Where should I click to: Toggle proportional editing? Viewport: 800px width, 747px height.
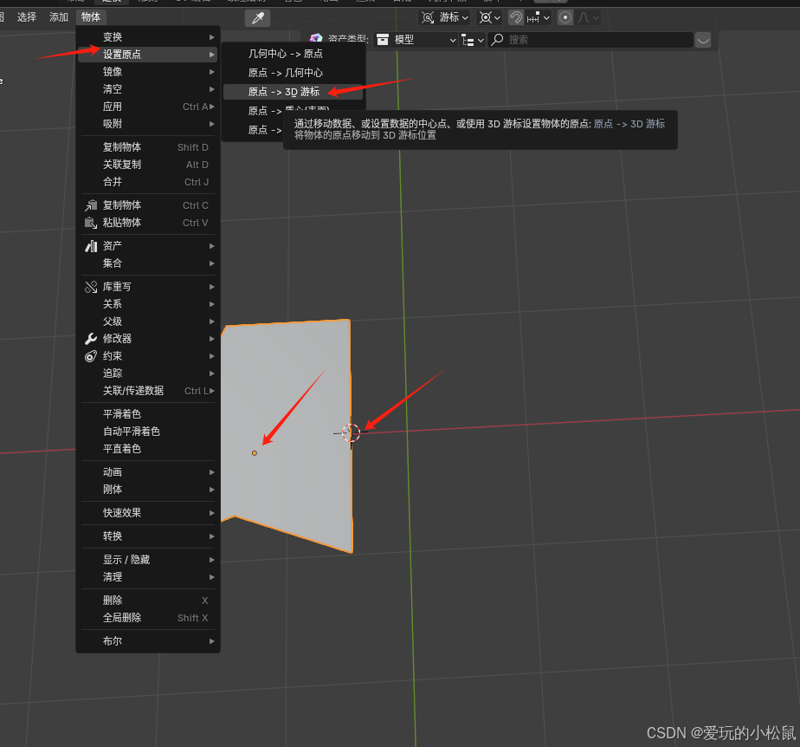(x=565, y=18)
